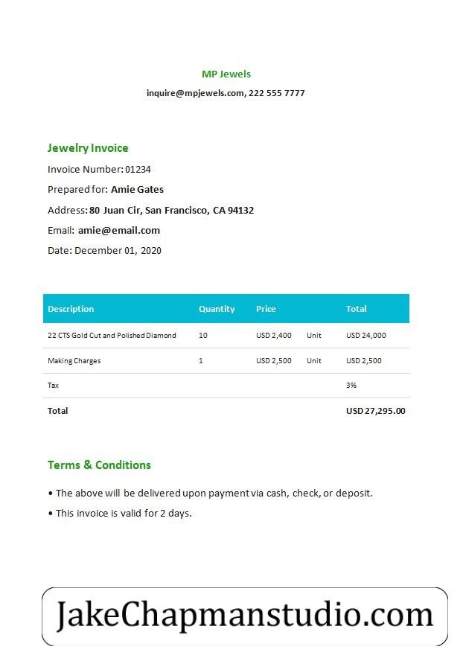The width and height of the screenshot is (463, 661).
Task: Click the USD 24,000 row total
Action: [366, 336]
